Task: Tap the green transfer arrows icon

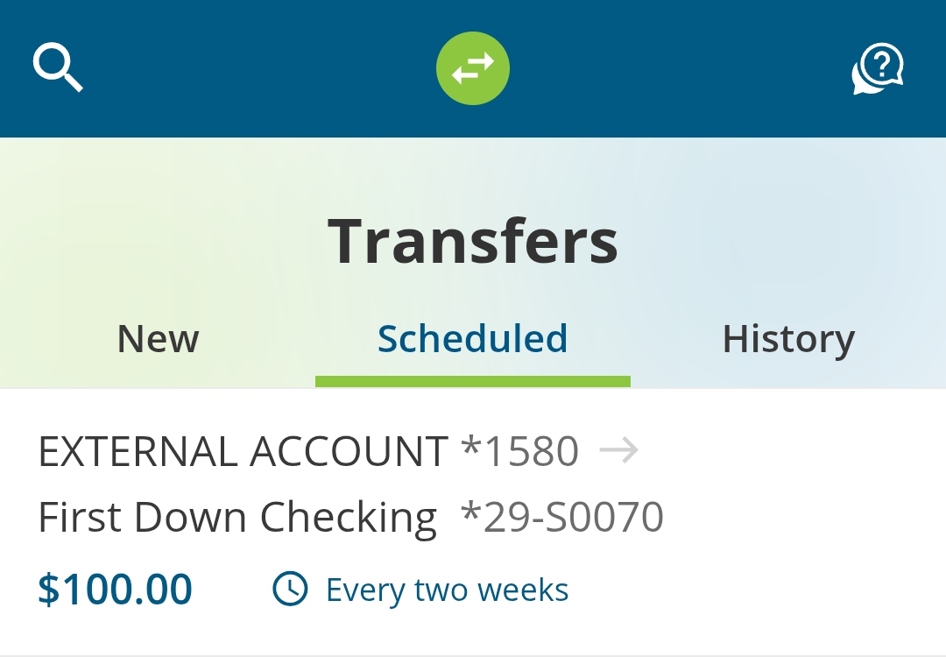Action: coord(473,68)
